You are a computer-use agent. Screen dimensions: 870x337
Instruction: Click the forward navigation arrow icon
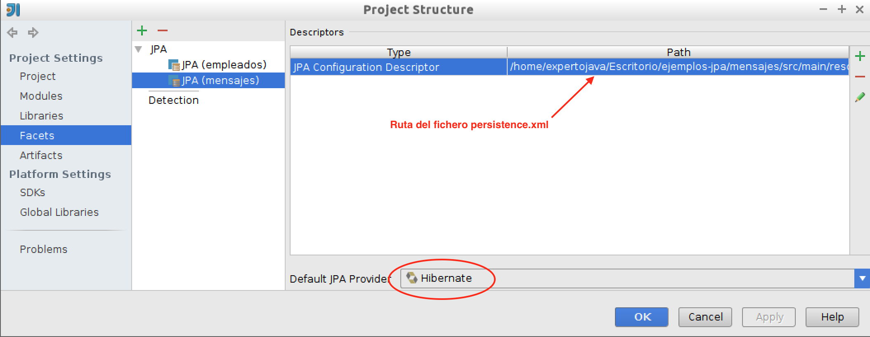click(33, 33)
